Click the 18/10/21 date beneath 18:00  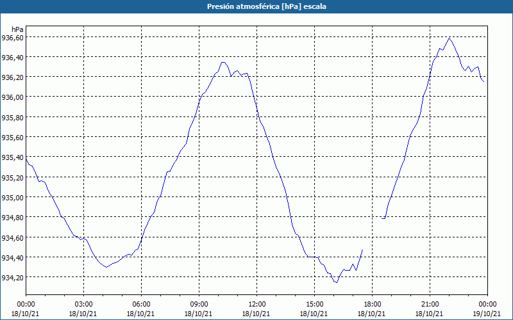373,314
